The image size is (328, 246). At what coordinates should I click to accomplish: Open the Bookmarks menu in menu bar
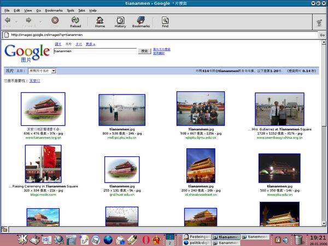[x=54, y=10]
